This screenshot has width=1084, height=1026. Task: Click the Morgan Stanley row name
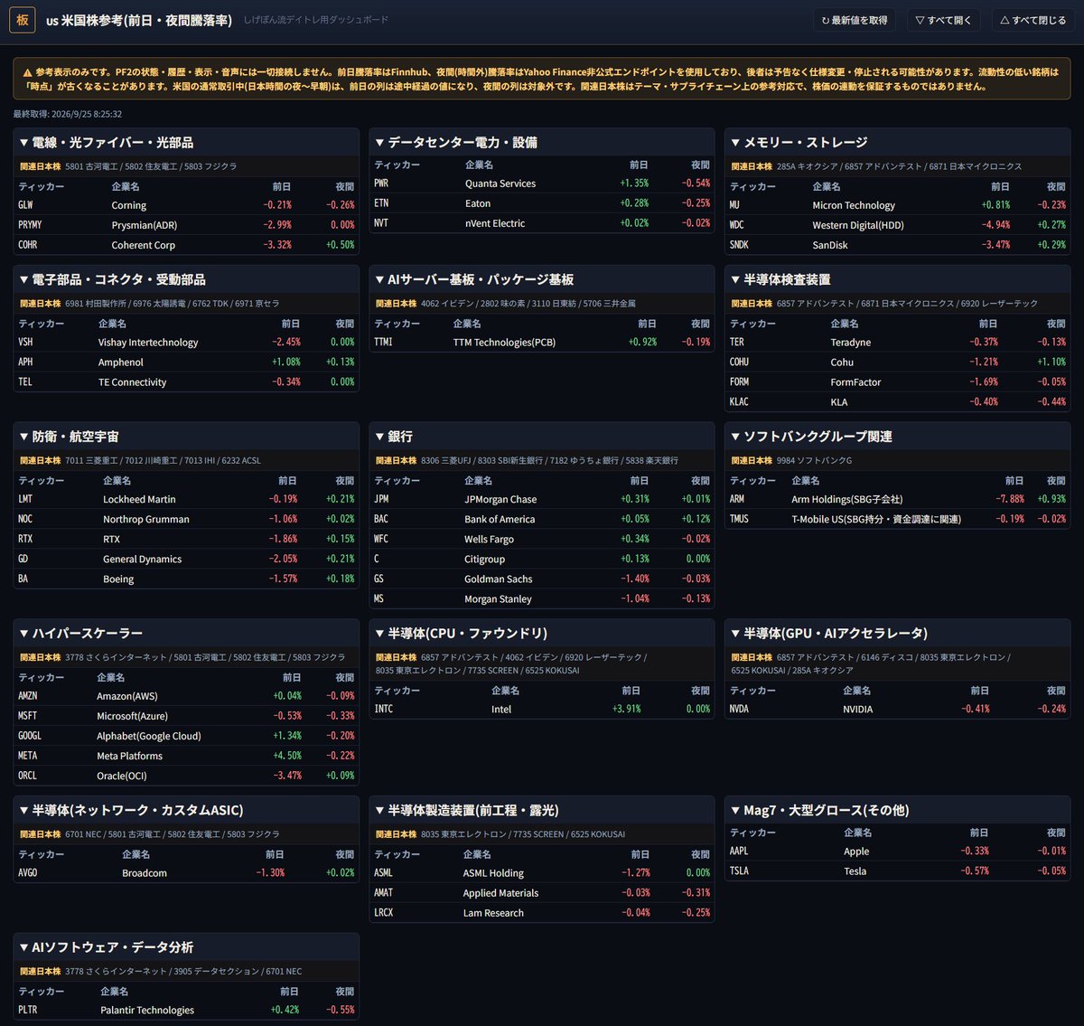pos(498,599)
